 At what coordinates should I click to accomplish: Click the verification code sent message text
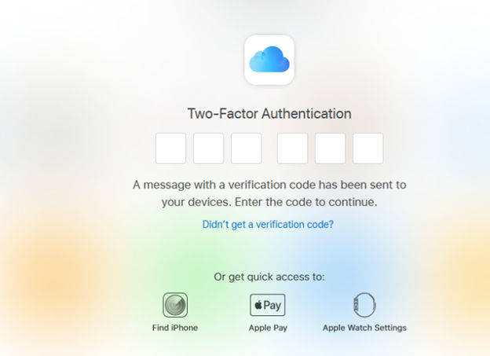click(x=269, y=193)
